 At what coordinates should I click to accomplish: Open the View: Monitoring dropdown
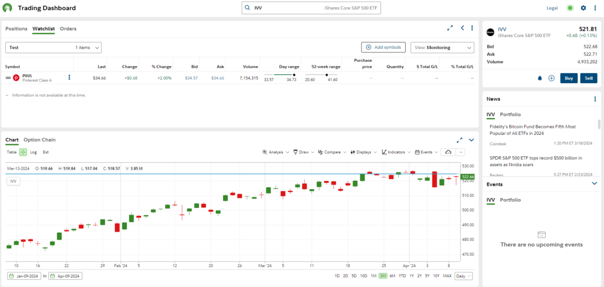[443, 47]
